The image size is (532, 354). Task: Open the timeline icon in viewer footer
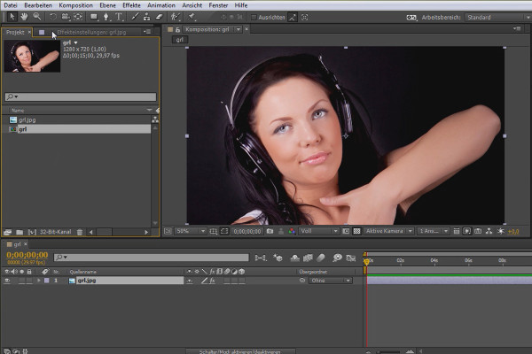pos(478,231)
